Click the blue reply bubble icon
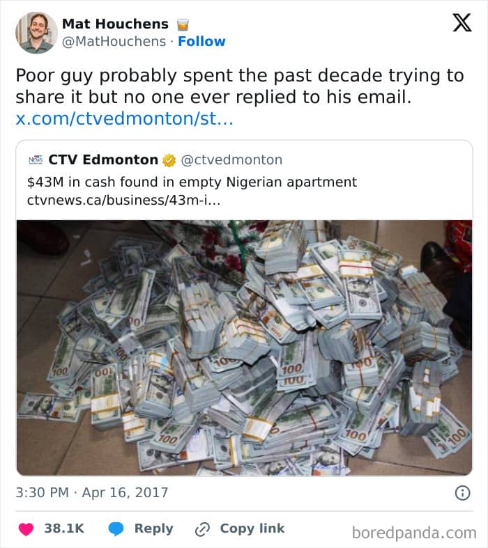 click(x=116, y=529)
